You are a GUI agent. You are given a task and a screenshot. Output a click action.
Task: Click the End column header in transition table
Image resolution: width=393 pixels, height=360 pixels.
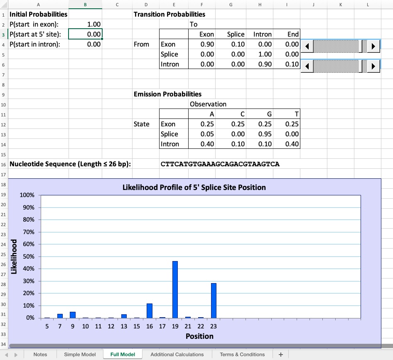point(287,35)
